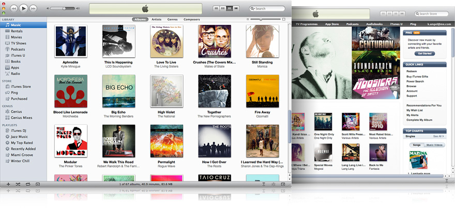
Task: Skip to the previous track
Action: point(13,9)
